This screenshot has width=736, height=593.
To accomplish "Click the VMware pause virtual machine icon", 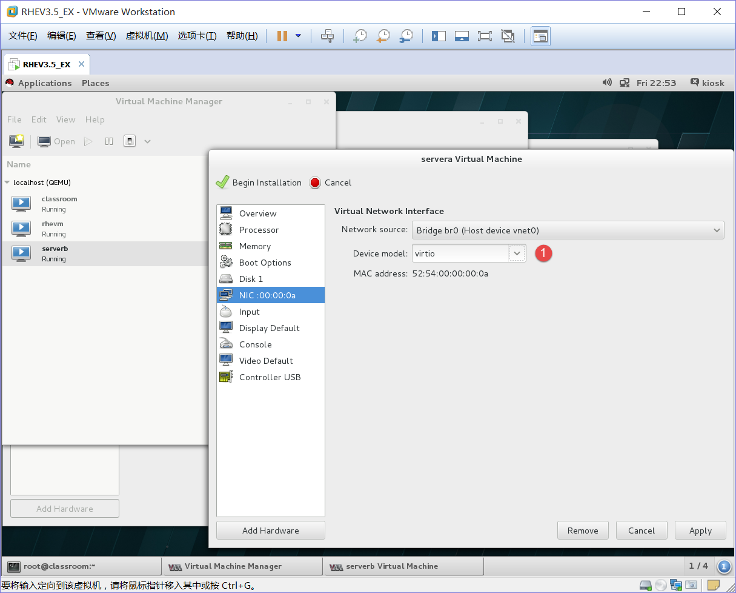I will pyautogui.click(x=282, y=36).
